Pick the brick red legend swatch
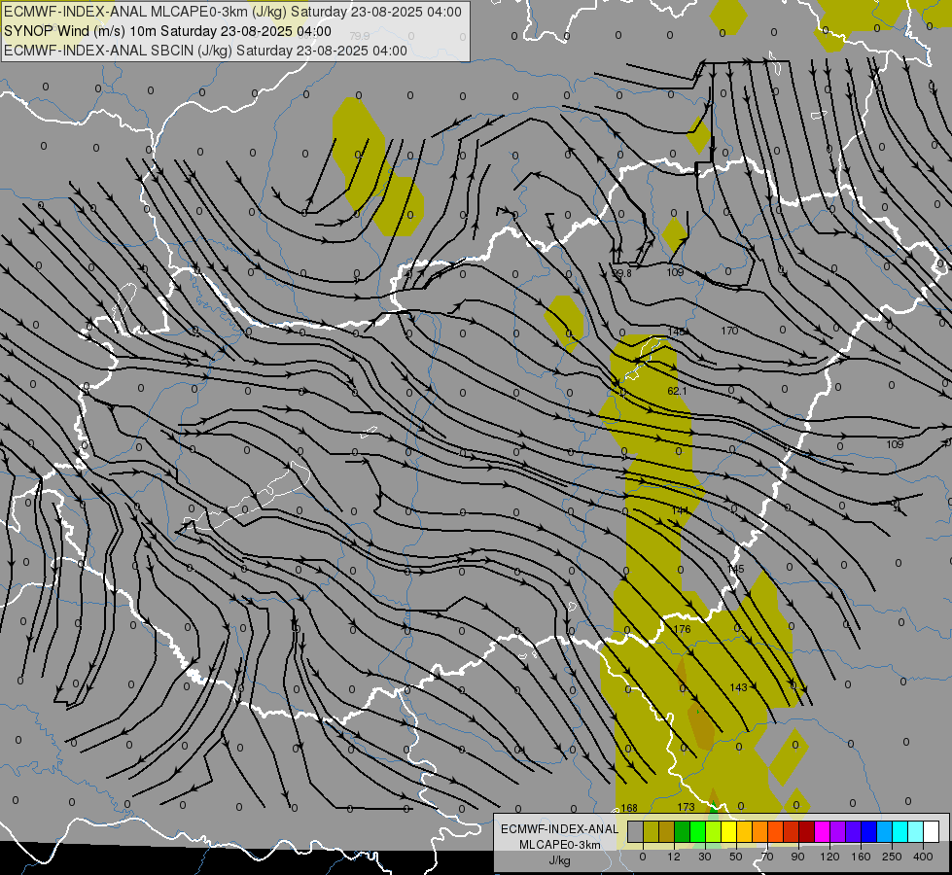This screenshot has width=952, height=875. 792,831
